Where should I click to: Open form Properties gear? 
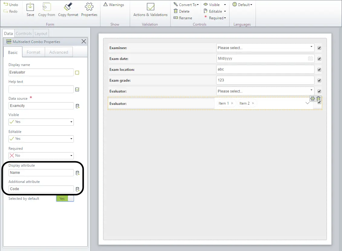coord(89,10)
